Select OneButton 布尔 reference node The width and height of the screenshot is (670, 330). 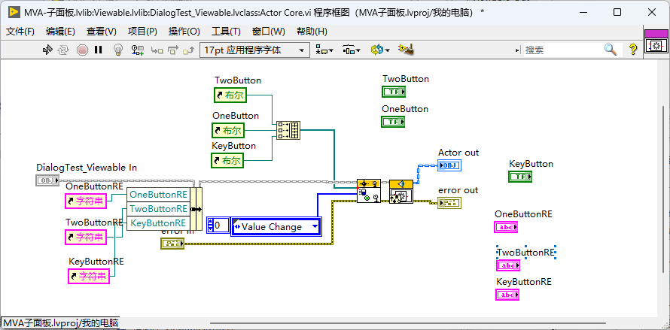pyautogui.click(x=229, y=131)
